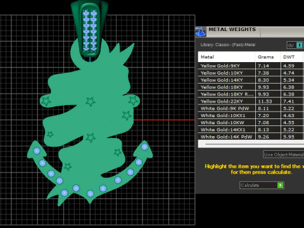
Task: Click the Calculate button label
Action: [x=250, y=185]
